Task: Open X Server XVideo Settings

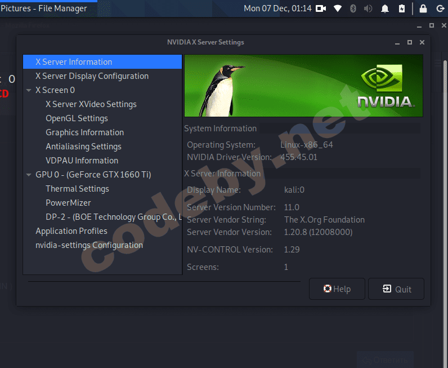Action: tap(91, 104)
